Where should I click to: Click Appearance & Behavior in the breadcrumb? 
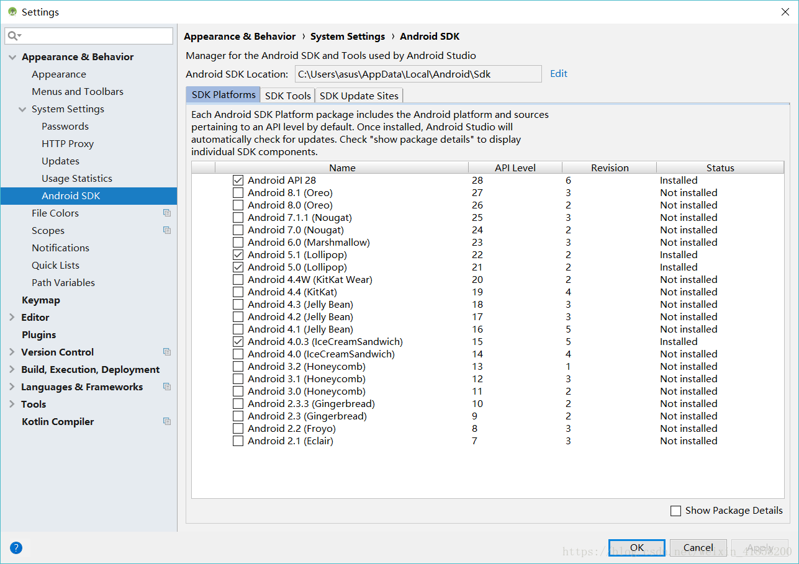(x=240, y=37)
